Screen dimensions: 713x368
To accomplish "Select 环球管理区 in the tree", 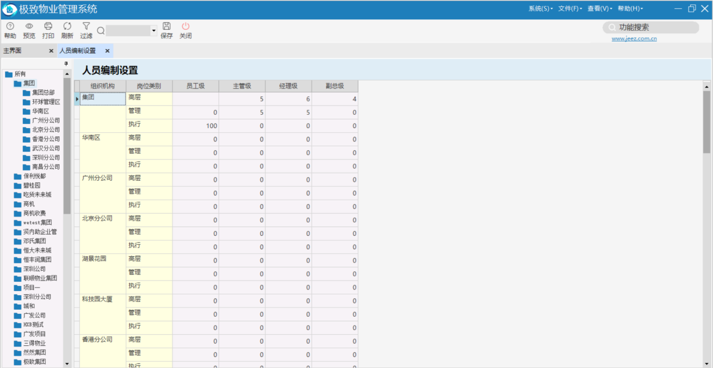I will 46,102.
